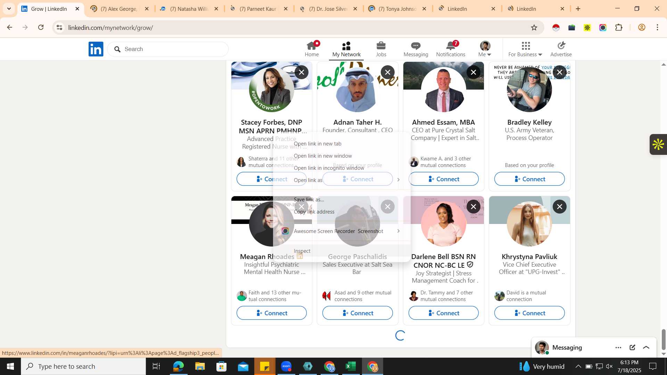Open Darlene Bell profile photo
The width and height of the screenshot is (667, 375).
[x=444, y=224]
